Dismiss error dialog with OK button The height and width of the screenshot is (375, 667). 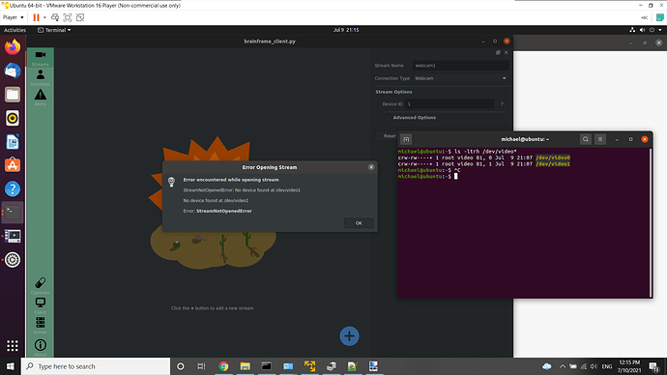[x=359, y=223]
